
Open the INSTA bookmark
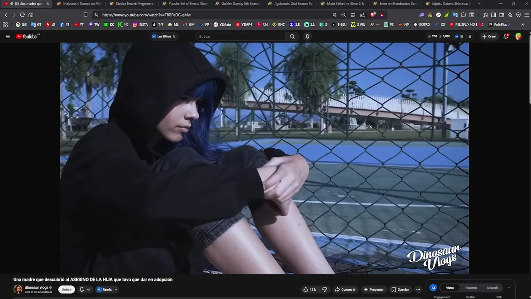(x=140, y=25)
